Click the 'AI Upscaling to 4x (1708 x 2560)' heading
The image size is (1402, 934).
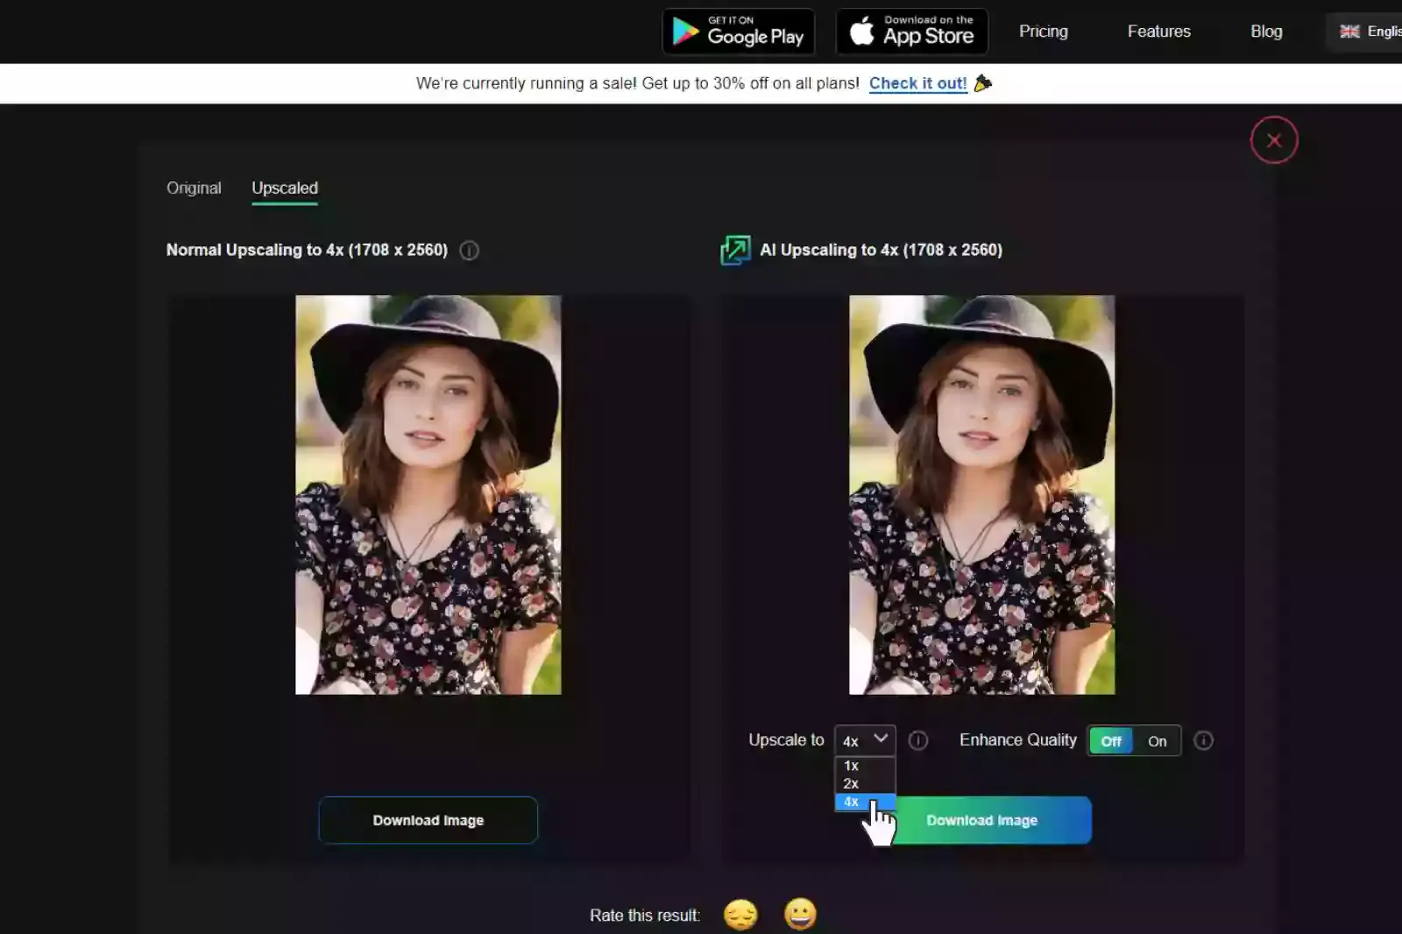pos(881,251)
